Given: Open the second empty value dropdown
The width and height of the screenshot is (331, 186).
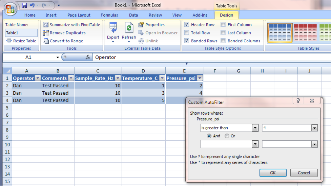Looking at the screenshot, I should pyautogui.click(x=314, y=144).
